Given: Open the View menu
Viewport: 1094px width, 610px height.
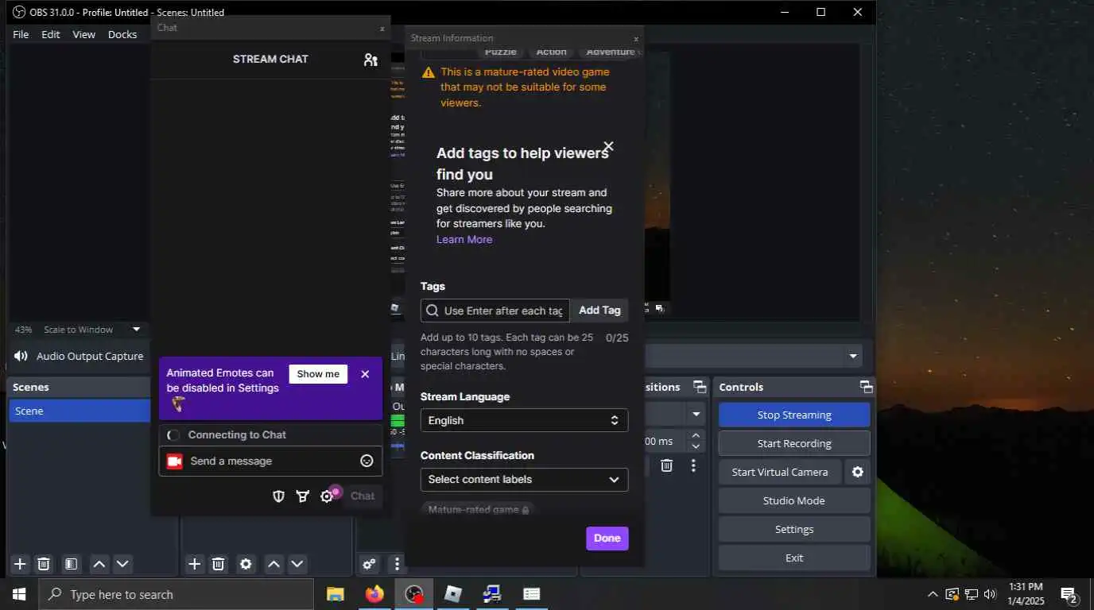Looking at the screenshot, I should point(83,34).
